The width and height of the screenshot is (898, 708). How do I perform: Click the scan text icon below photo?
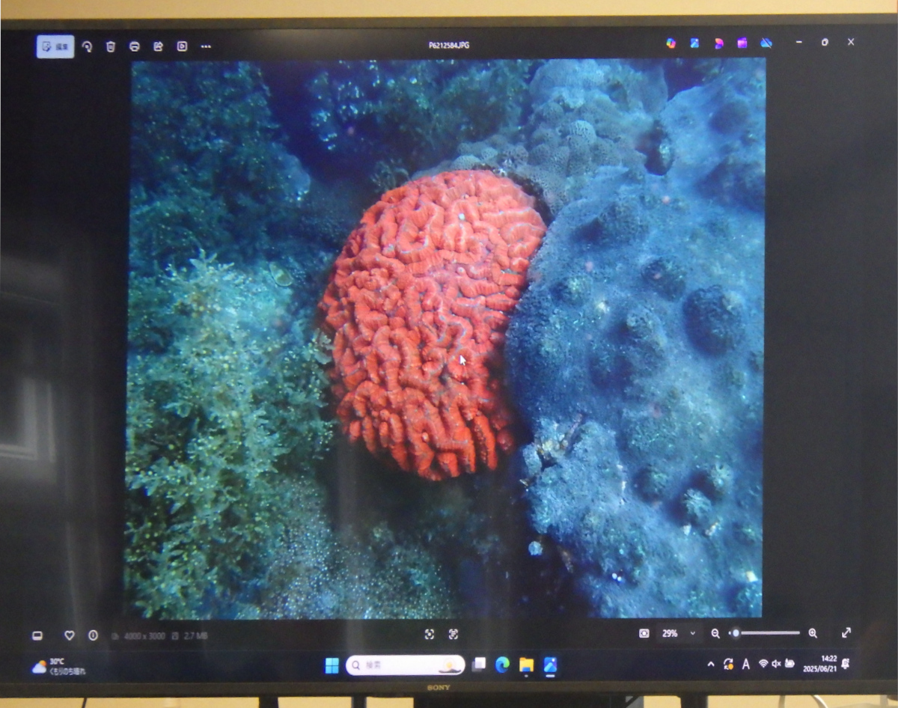[x=453, y=634]
